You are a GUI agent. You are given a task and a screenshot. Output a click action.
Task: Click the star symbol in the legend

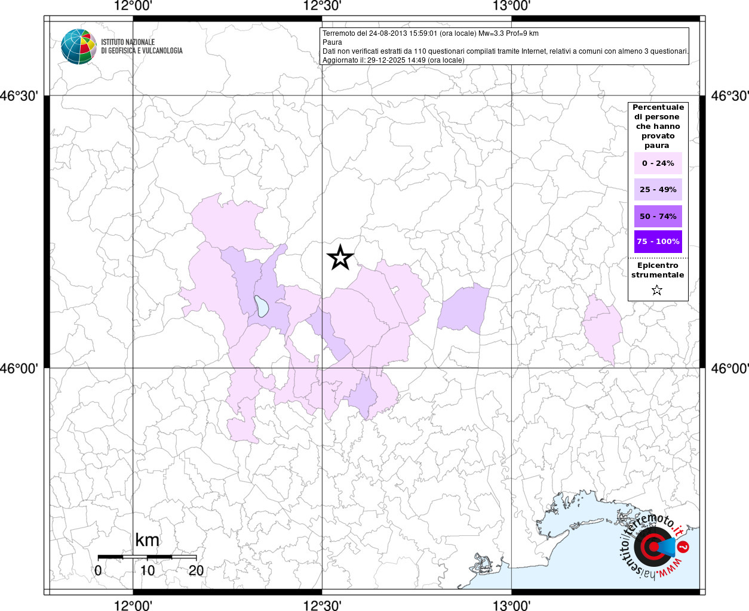click(x=657, y=291)
